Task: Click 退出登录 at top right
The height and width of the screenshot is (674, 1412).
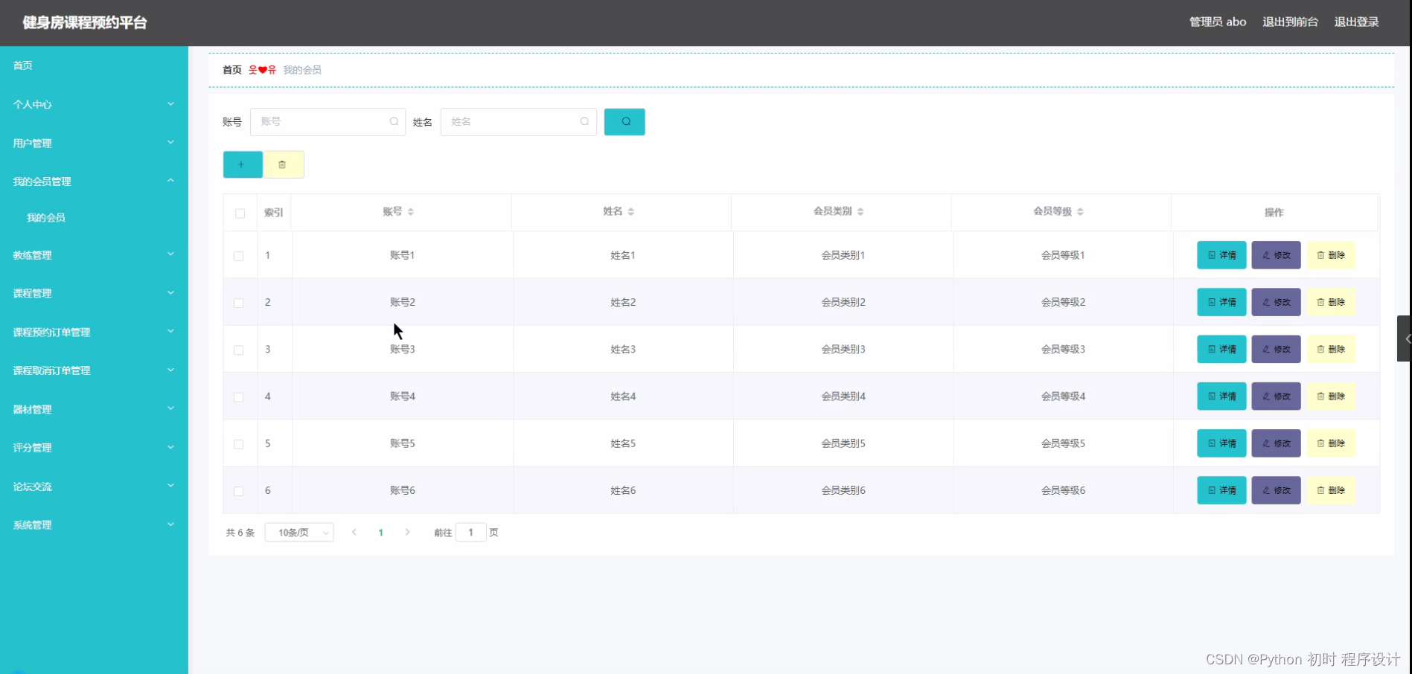Action: (1356, 22)
